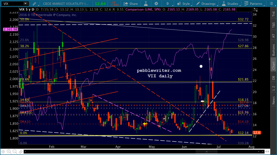The width and height of the screenshot is (277, 155).
Task: Click the zoom out magnifier icon
Action: pos(15,151)
